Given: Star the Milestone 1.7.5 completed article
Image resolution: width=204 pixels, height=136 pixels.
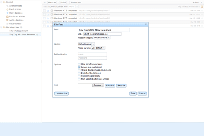Looking at the screenshot, I should (48, 11).
